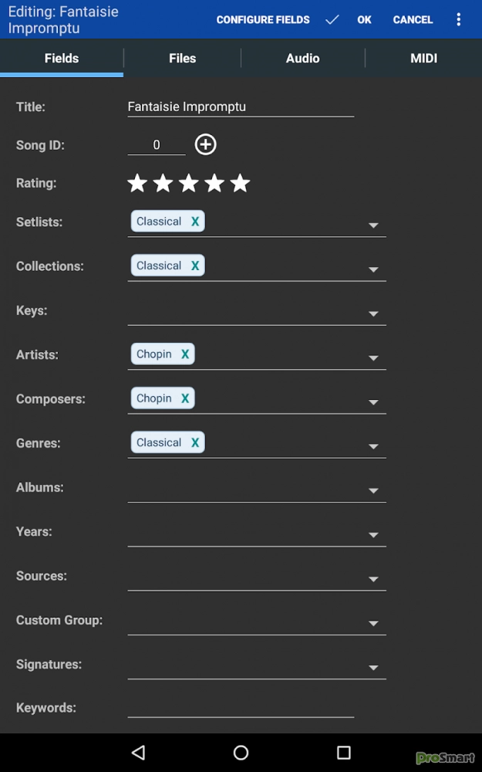Remove Classical tag from Genres
482x772 pixels.
195,442
